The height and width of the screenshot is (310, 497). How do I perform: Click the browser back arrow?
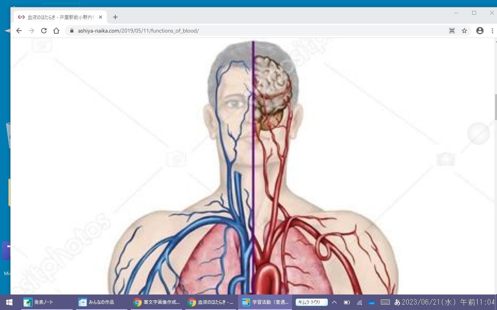click(x=19, y=31)
